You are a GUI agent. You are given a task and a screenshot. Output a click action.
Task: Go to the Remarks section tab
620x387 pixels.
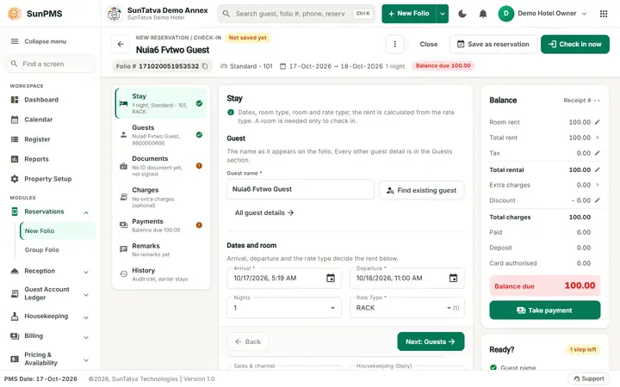point(161,249)
